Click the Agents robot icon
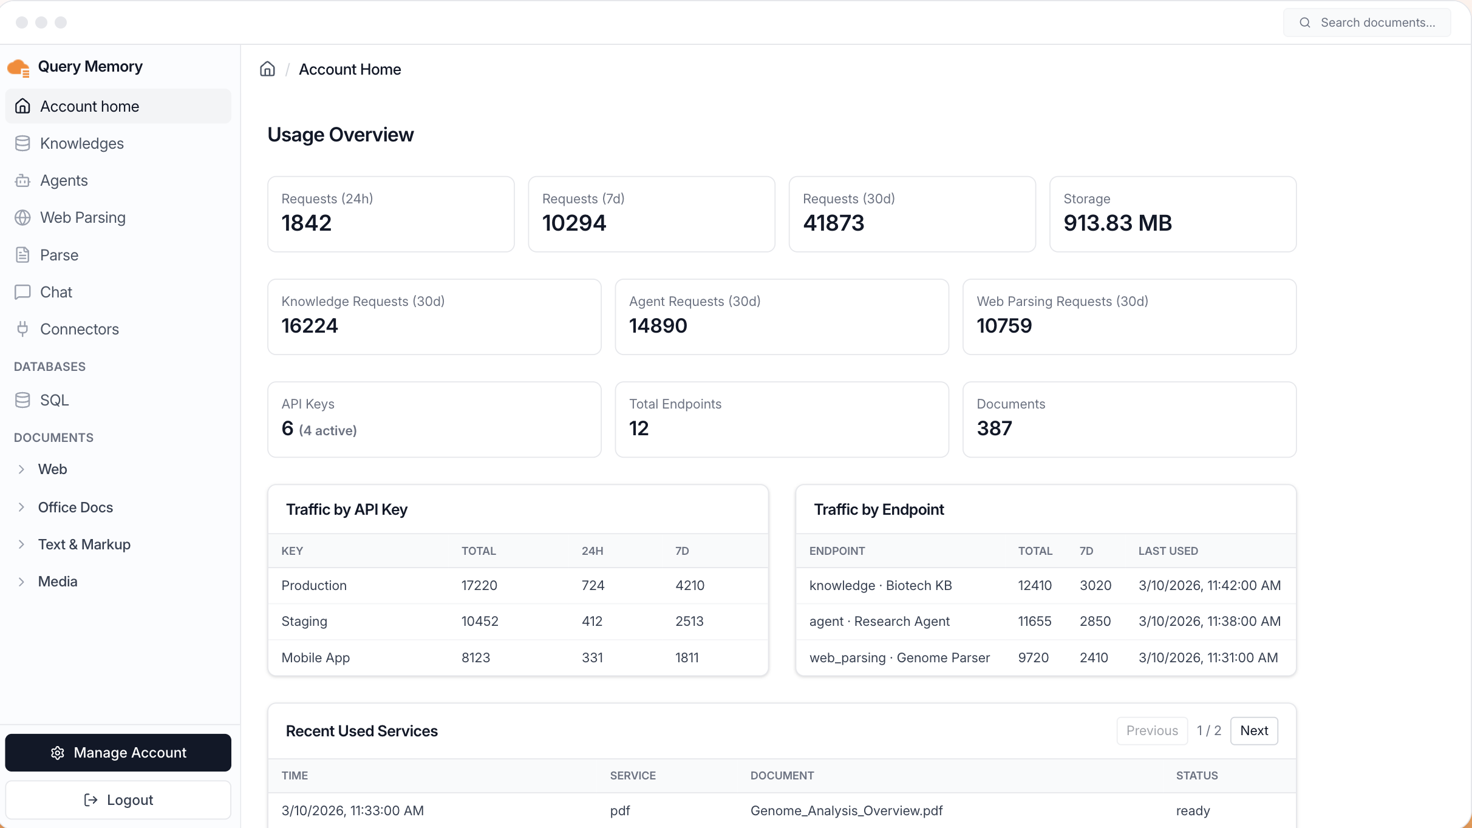Viewport: 1472px width, 828px height. click(22, 180)
